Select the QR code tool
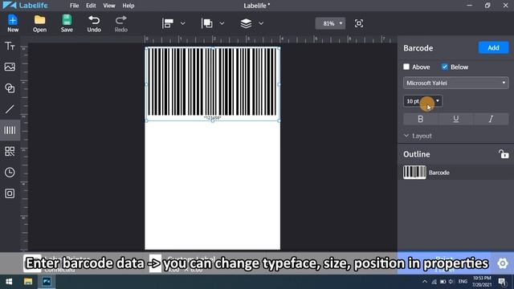This screenshot has height=289, width=514. (x=10, y=151)
